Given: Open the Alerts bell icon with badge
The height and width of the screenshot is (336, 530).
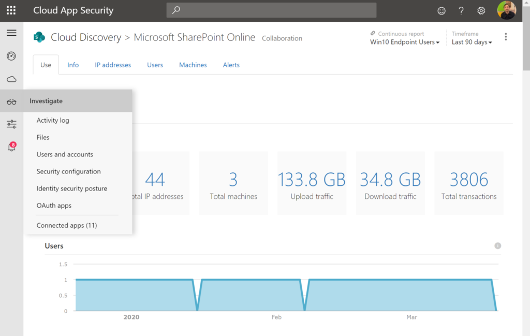Looking at the screenshot, I should [x=11, y=147].
